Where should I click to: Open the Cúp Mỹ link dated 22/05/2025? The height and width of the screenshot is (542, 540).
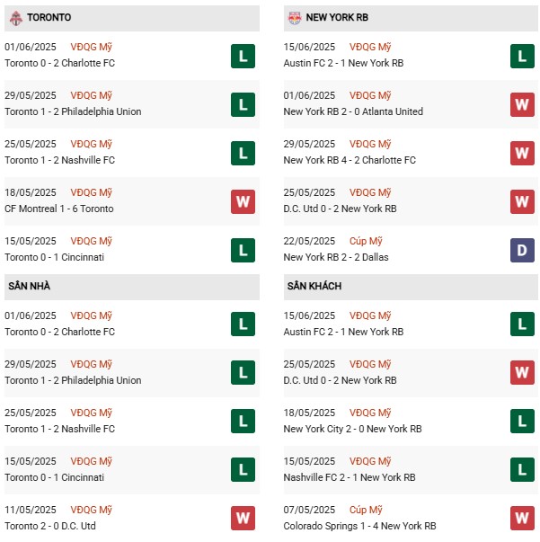(x=366, y=241)
